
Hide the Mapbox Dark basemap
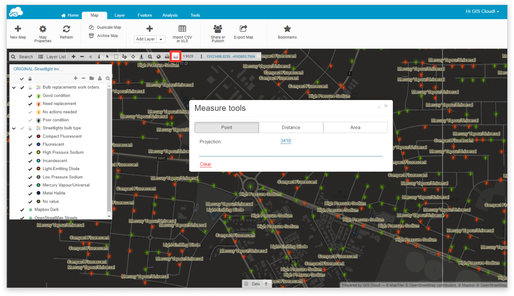point(23,209)
